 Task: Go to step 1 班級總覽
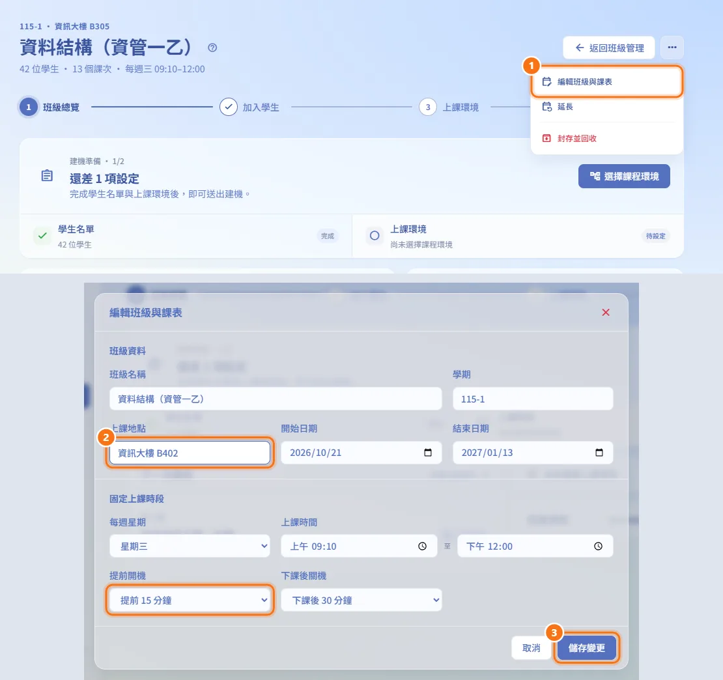tap(50, 107)
